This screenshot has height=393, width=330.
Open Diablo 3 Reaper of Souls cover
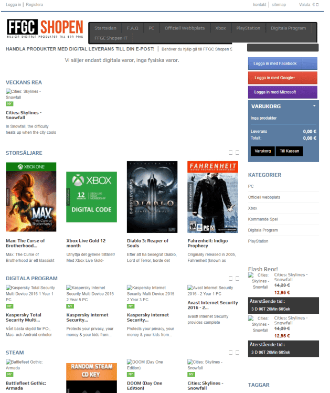click(x=152, y=197)
